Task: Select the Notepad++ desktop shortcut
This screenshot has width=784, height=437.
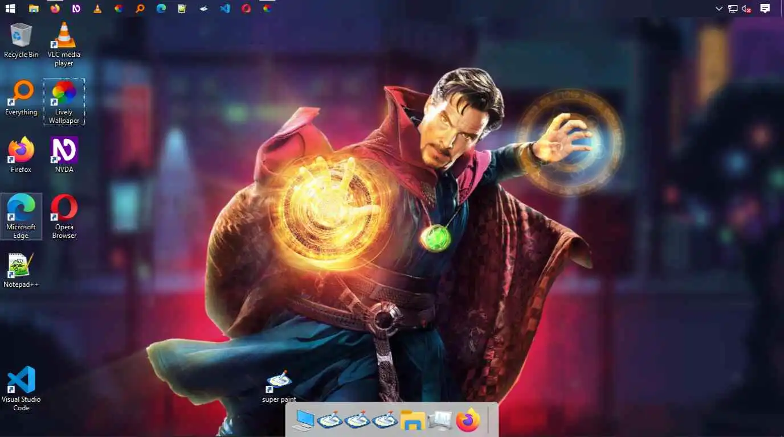Action: pos(21,270)
